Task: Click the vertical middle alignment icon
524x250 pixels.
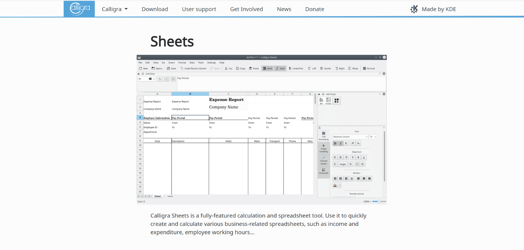Action: pyautogui.click(x=358, y=158)
